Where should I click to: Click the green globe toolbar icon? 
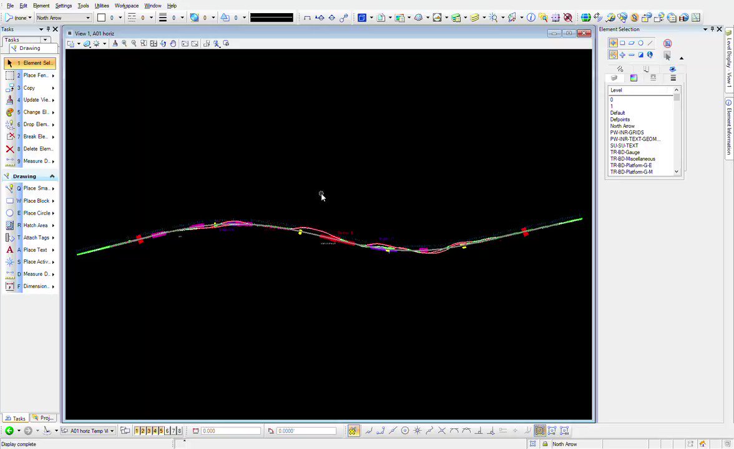click(585, 17)
